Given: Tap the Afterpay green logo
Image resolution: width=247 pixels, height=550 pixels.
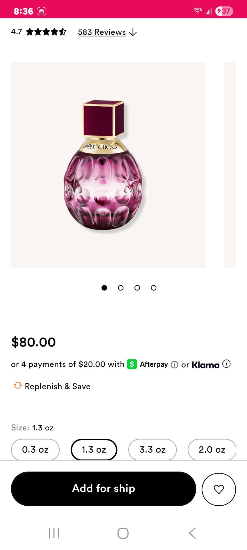Looking at the screenshot, I should click(132, 364).
